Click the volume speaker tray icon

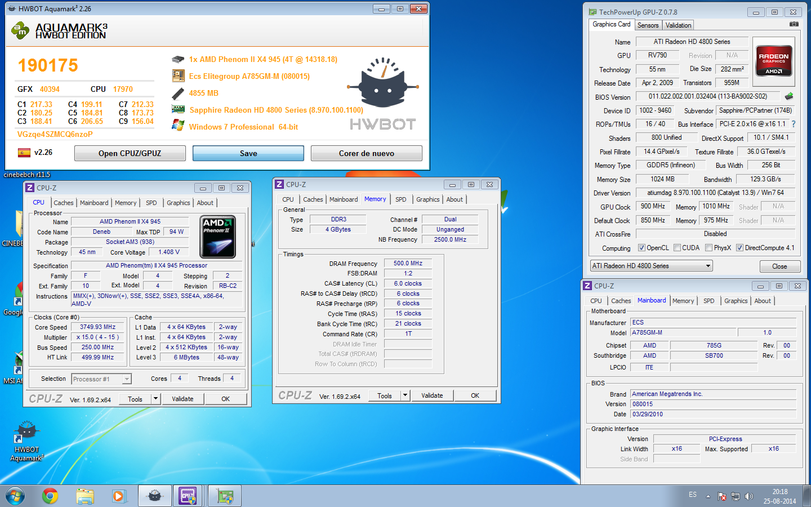(748, 496)
